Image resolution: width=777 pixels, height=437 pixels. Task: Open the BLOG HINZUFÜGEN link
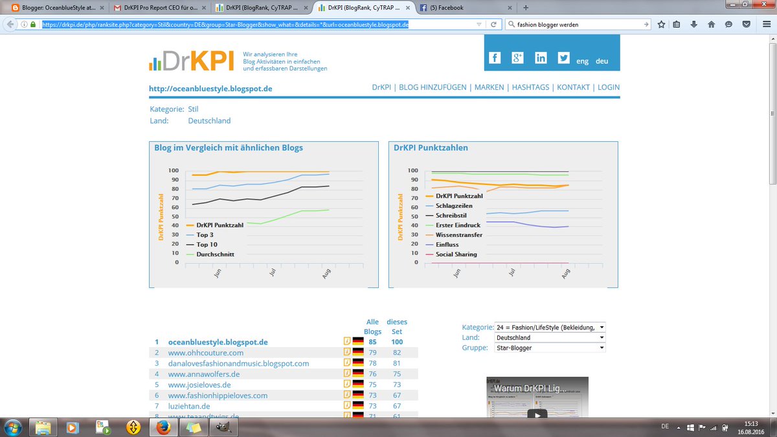coord(433,87)
